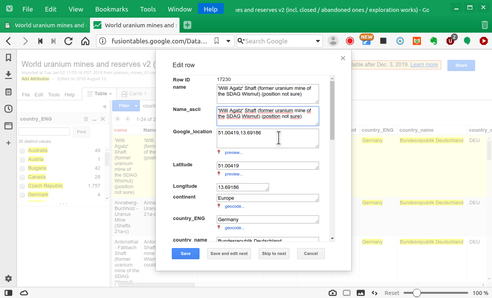This screenshot has width=492, height=298.
Task: Reset the zoom level
Action: (x=392, y=293)
